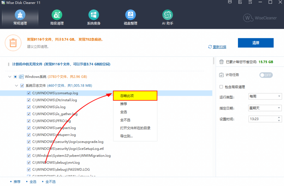Image resolution: width=284 pixels, height=186 pixels.
Task: Uncheck C:\WINDOWS\iis.log checkbox
Action: pos(29,107)
